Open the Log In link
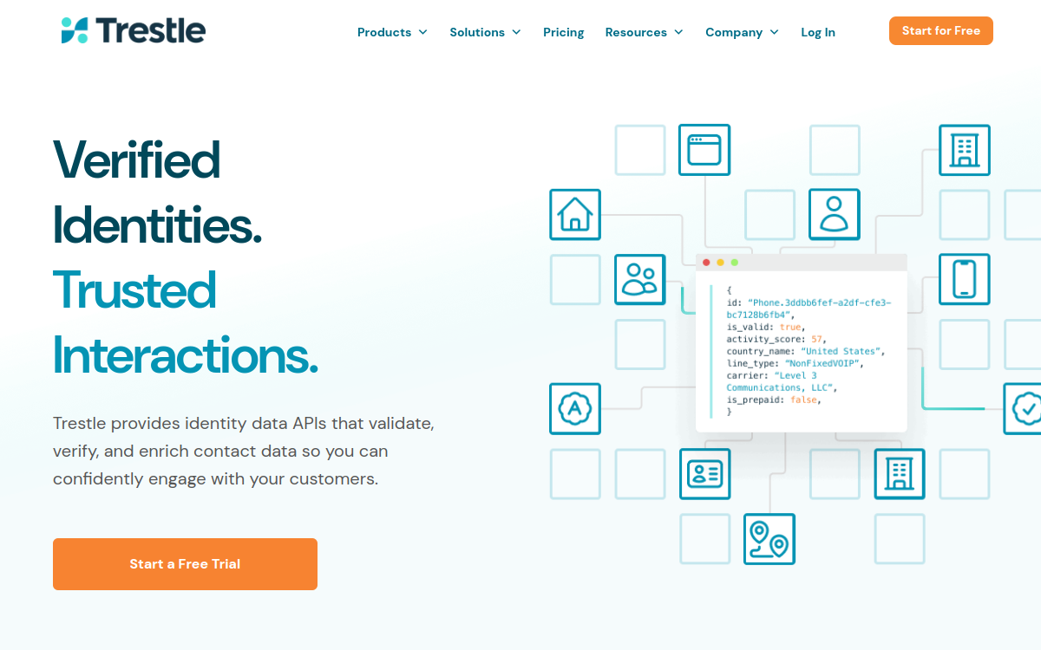The height and width of the screenshot is (650, 1041). pyautogui.click(x=818, y=32)
